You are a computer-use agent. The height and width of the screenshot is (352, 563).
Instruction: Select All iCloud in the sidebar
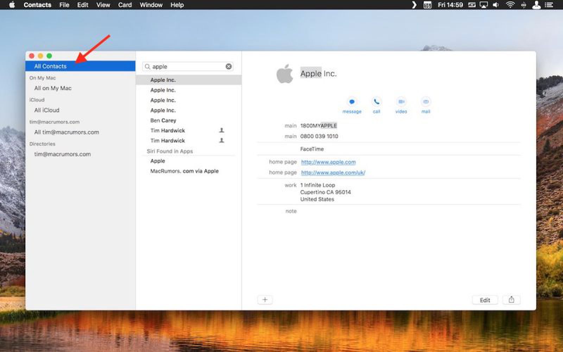[x=47, y=110]
